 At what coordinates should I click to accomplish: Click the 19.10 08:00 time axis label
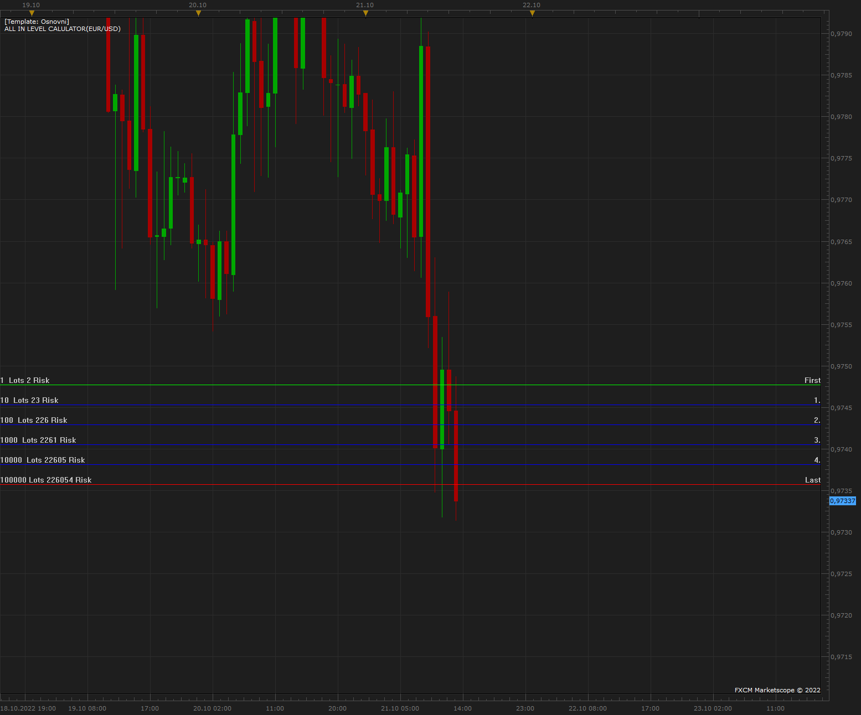(87, 708)
